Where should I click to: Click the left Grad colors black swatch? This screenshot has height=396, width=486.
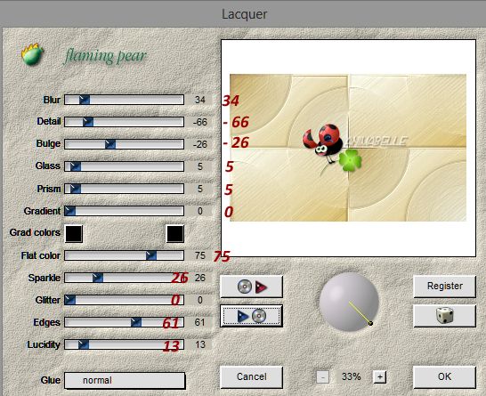tap(74, 234)
